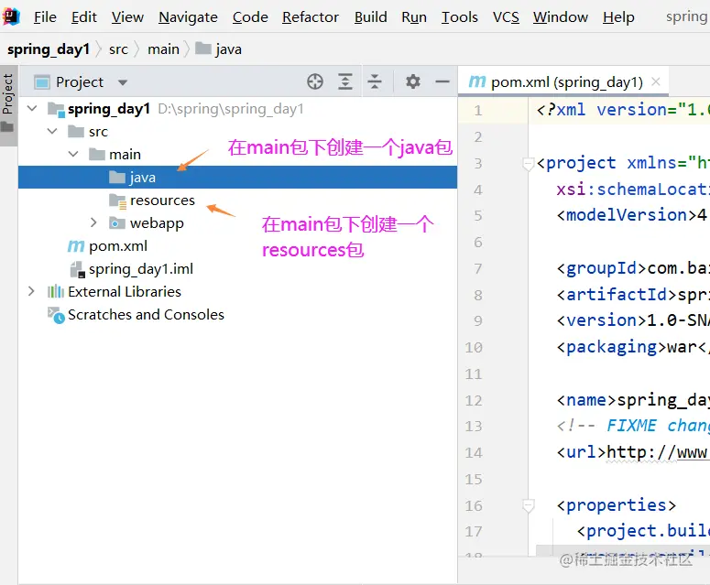710x585 pixels.
Task: Open Project panel gear settings
Action: (x=412, y=81)
